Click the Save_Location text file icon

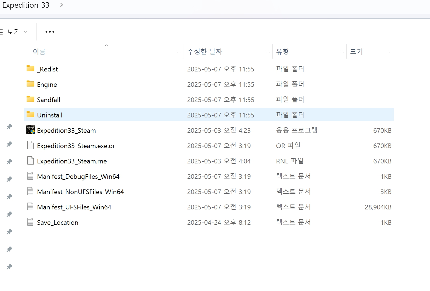tap(30, 222)
